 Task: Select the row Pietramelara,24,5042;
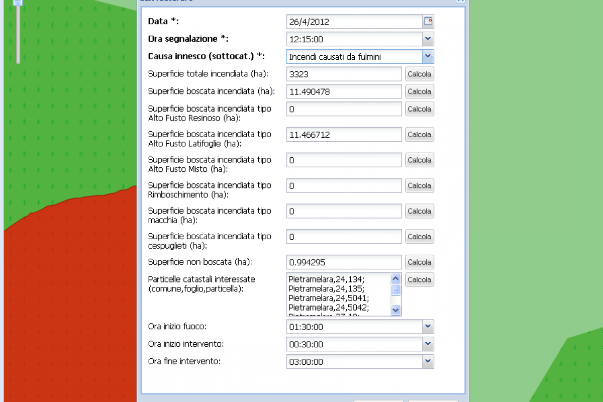[x=329, y=307]
